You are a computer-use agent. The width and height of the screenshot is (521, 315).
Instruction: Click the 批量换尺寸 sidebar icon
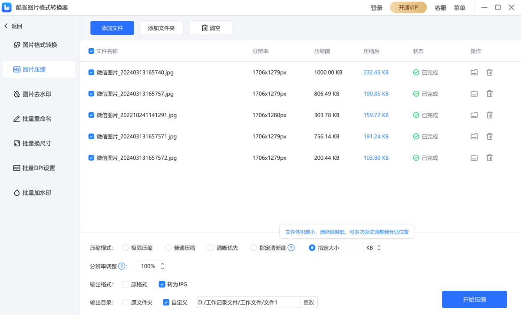17,143
